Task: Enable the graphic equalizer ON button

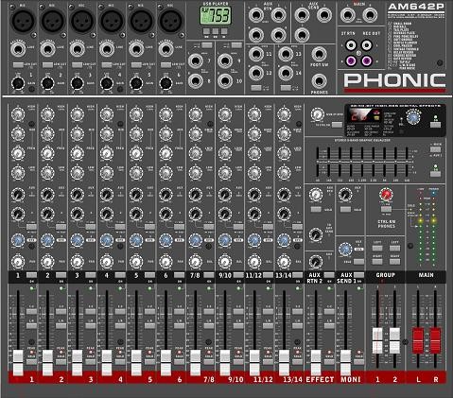Action: pyautogui.click(x=435, y=174)
